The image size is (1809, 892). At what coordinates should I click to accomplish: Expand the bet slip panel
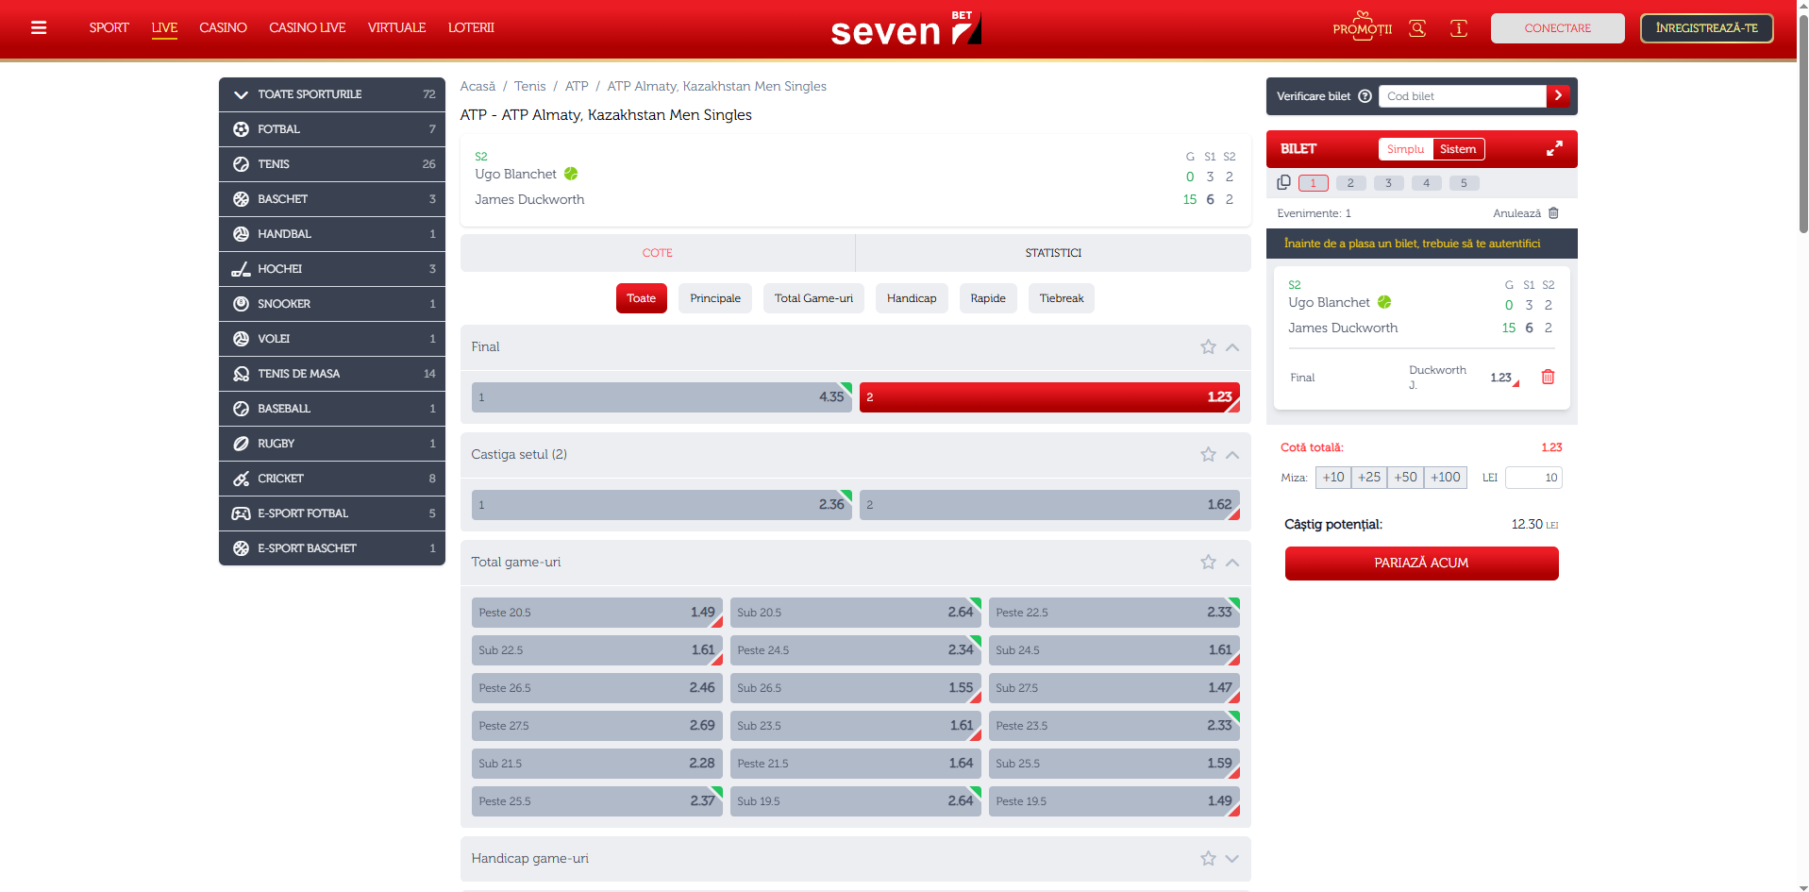point(1553,149)
